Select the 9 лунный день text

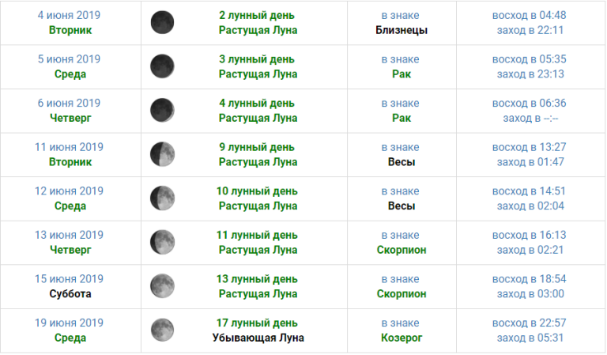tap(258, 146)
